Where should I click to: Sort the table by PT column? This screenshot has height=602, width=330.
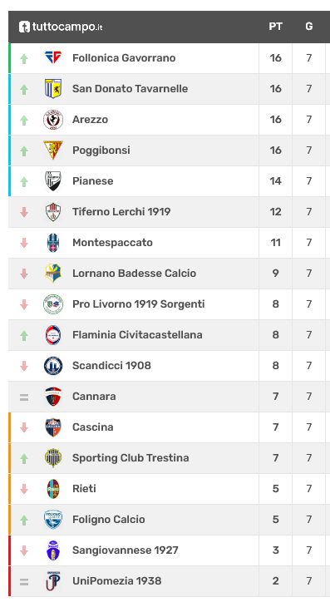point(275,27)
